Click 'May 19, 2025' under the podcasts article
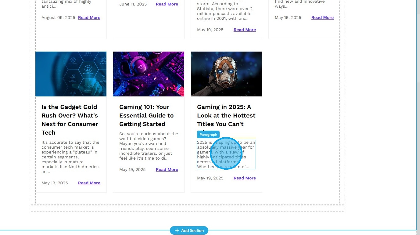Screen dimensions: 420x235 click(210, 30)
